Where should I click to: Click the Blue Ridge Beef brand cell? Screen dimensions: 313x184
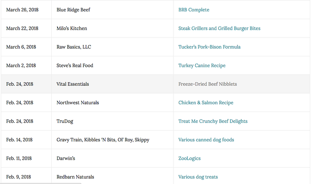pos(73,10)
